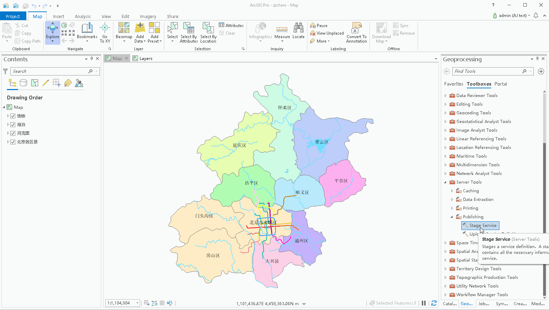Open the Bookmarks gallery
549x310 pixels.
pos(87,33)
